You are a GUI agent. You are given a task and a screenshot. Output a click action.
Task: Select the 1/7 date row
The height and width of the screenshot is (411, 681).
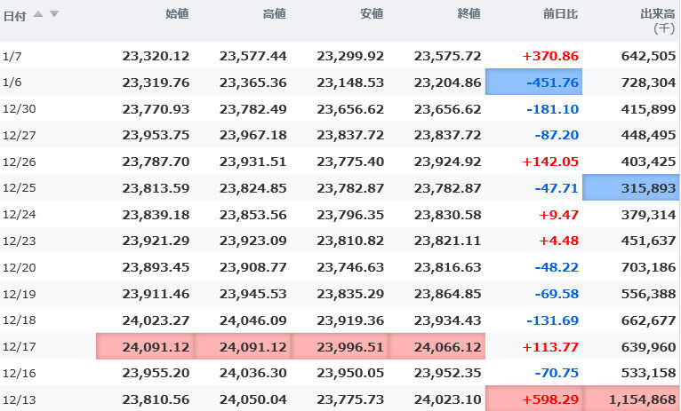click(x=12, y=56)
